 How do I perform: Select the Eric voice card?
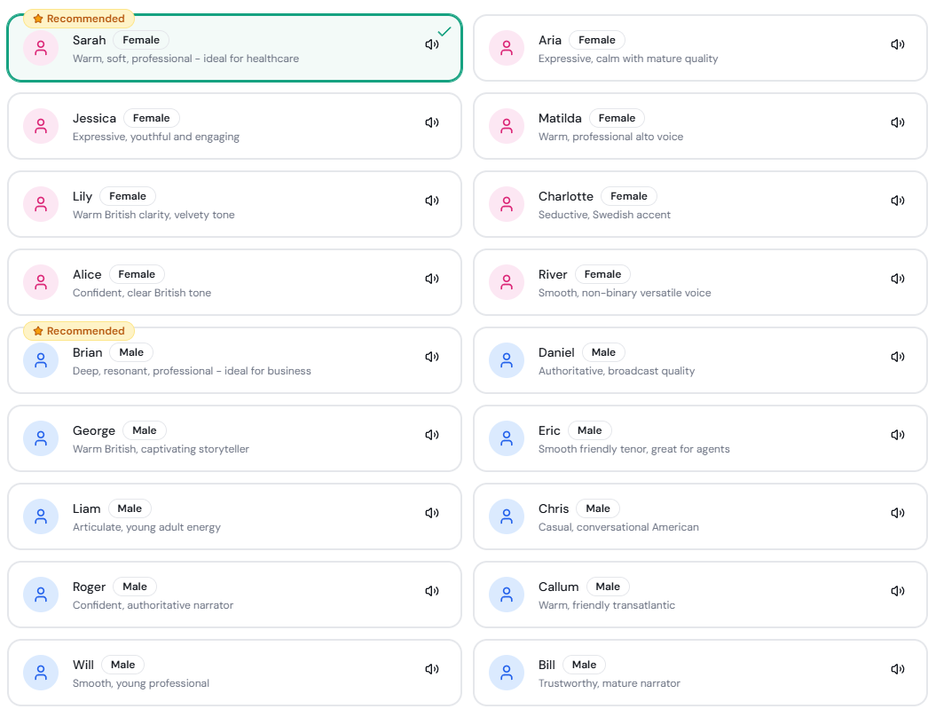pos(699,438)
